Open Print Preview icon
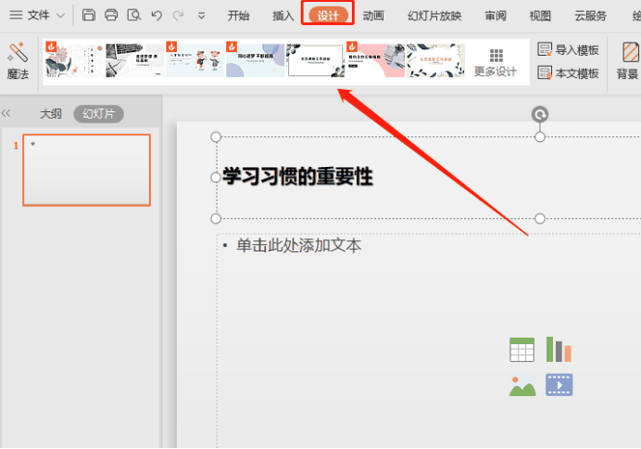The width and height of the screenshot is (641, 449). point(133,15)
